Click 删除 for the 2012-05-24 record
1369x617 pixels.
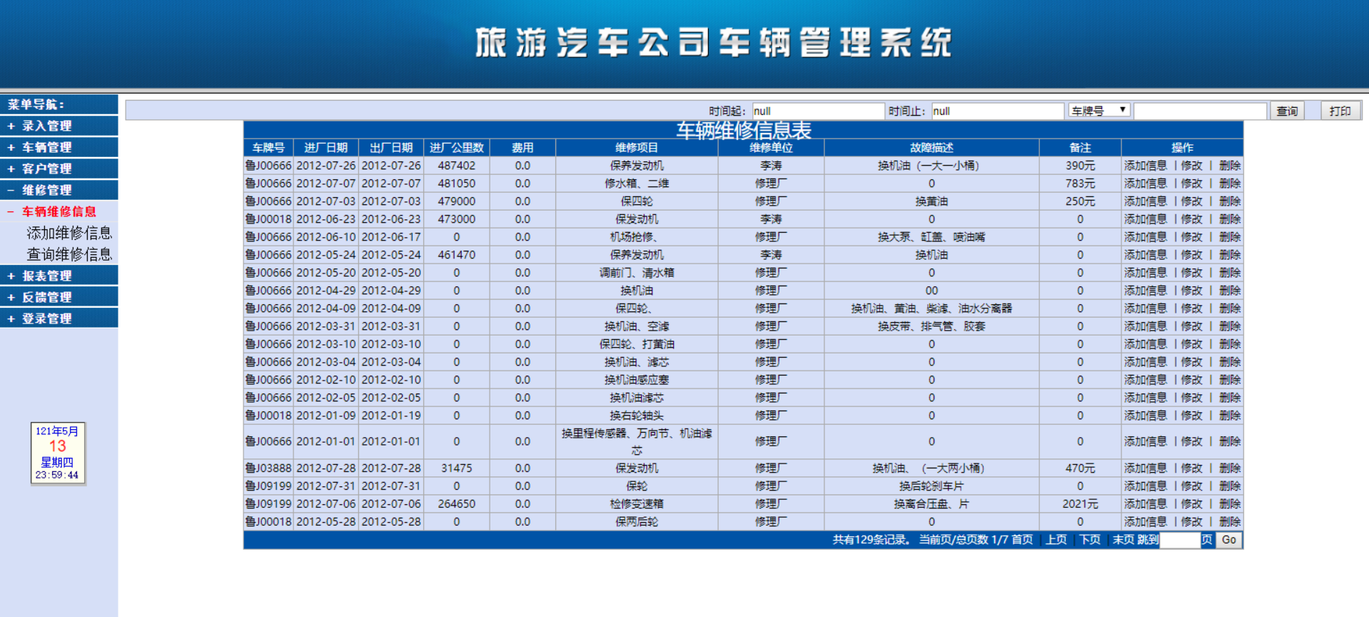[x=1230, y=255]
